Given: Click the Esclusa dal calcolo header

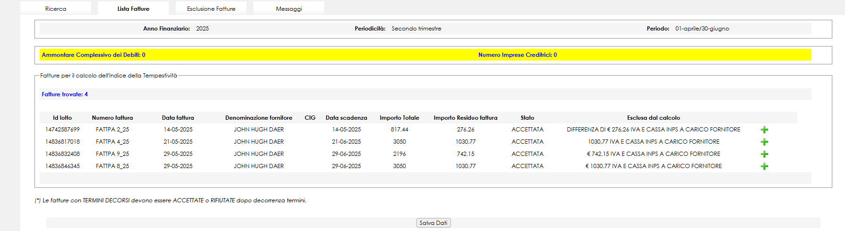Looking at the screenshot, I should pyautogui.click(x=653, y=118).
